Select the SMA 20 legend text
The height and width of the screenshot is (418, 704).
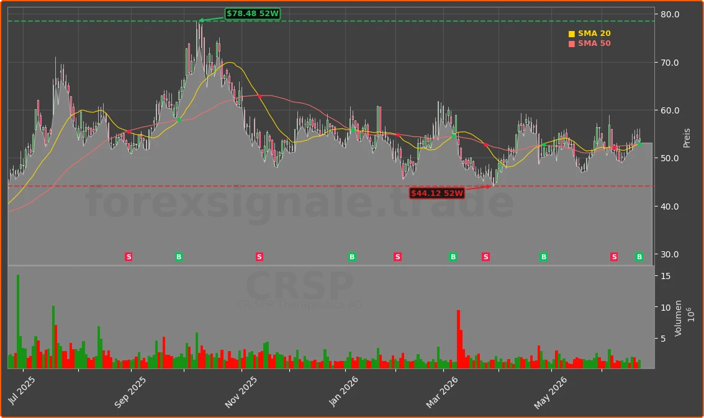click(594, 33)
